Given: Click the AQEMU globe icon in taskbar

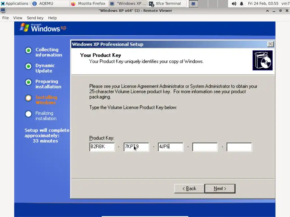Looking at the screenshot, I should coord(35,4).
